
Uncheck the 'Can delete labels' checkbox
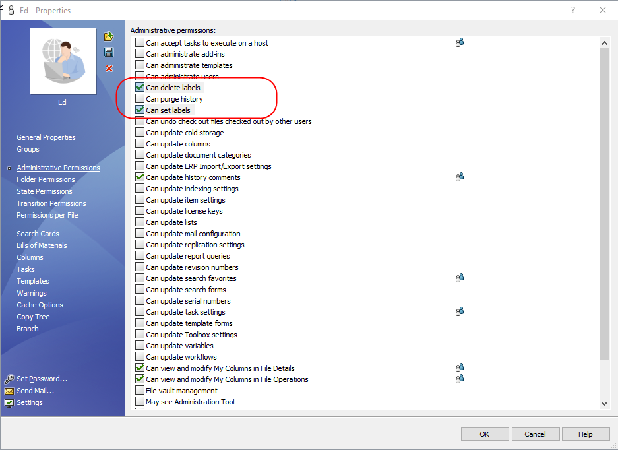[x=140, y=88]
